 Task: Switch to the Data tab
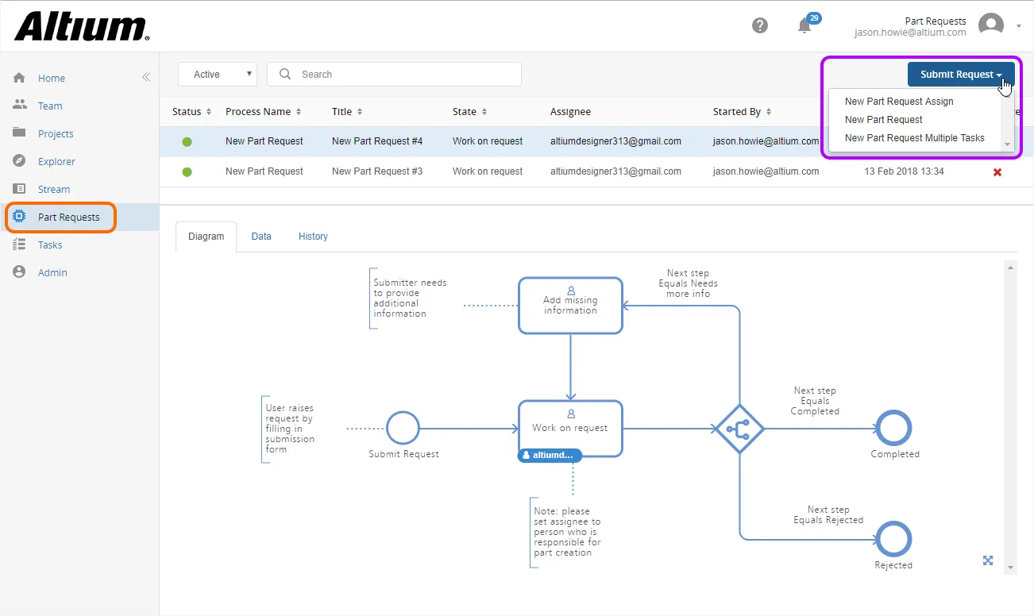pyautogui.click(x=261, y=237)
